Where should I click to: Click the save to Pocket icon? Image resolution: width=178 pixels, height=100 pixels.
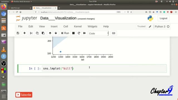click(x=128, y=12)
